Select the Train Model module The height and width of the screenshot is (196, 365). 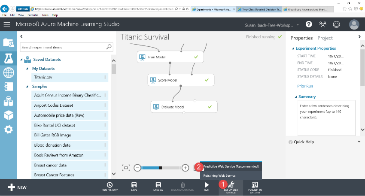point(170,57)
